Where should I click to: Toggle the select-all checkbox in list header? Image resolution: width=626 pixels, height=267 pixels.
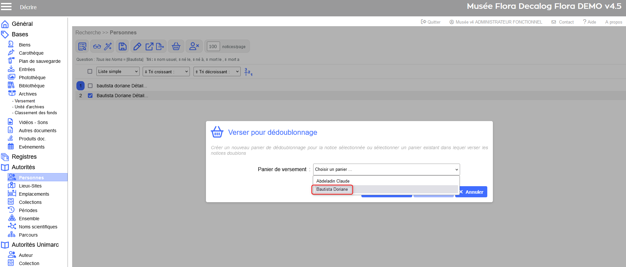[90, 71]
